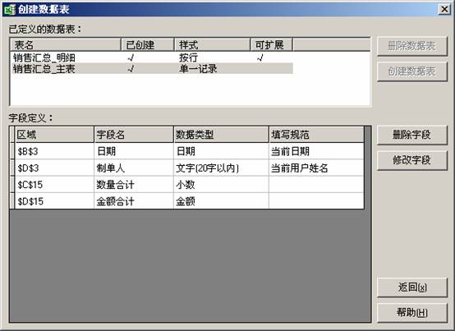Click the 可扩展 checkmark for 销售汇总_明细

[x=260, y=57]
